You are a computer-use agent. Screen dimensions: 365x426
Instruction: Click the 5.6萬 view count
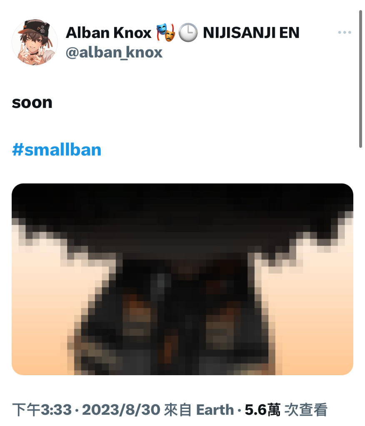(x=262, y=410)
